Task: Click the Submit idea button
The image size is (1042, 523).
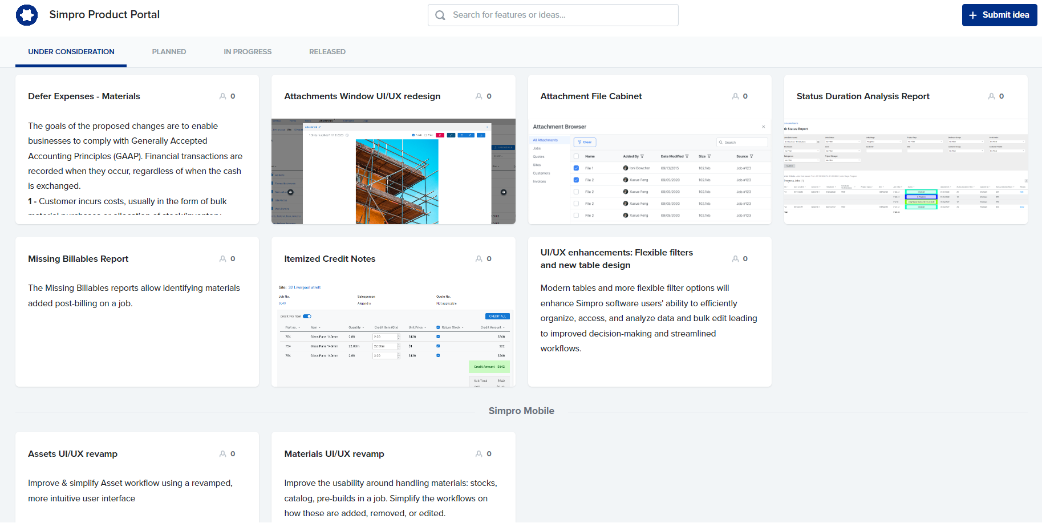Action: pyautogui.click(x=999, y=15)
